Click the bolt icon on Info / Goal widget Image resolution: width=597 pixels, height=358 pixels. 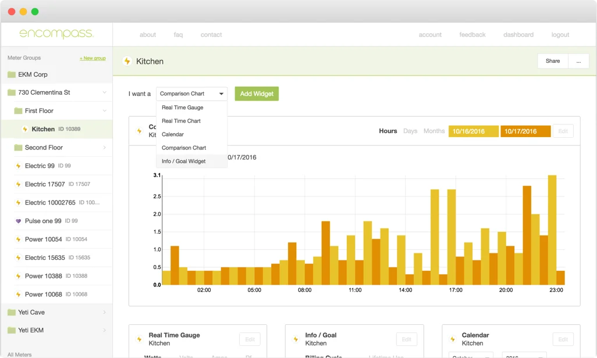(x=296, y=339)
